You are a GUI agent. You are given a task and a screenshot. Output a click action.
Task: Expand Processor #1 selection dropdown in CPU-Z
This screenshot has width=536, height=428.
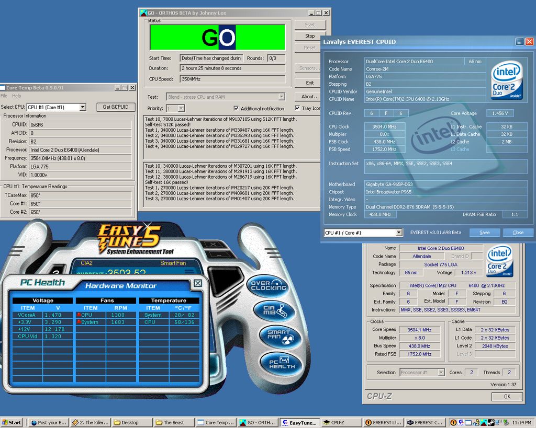click(x=441, y=373)
